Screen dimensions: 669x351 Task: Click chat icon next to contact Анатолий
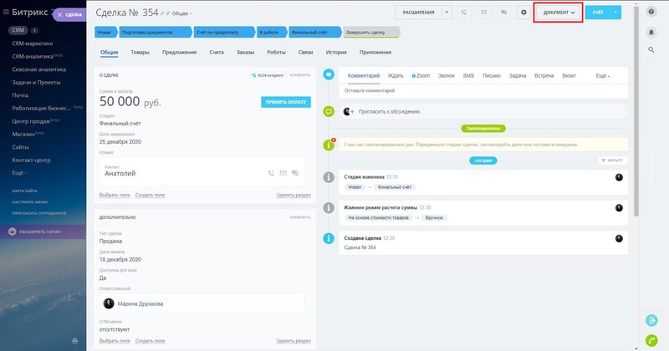point(295,173)
